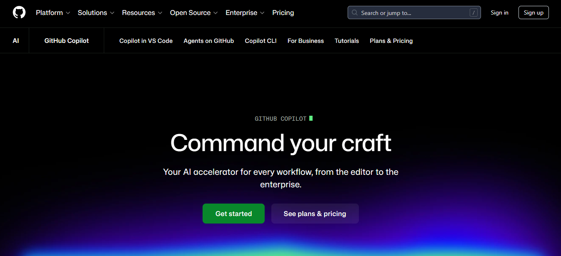The width and height of the screenshot is (561, 256).
Task: Click the Sign up button
Action: (x=533, y=12)
